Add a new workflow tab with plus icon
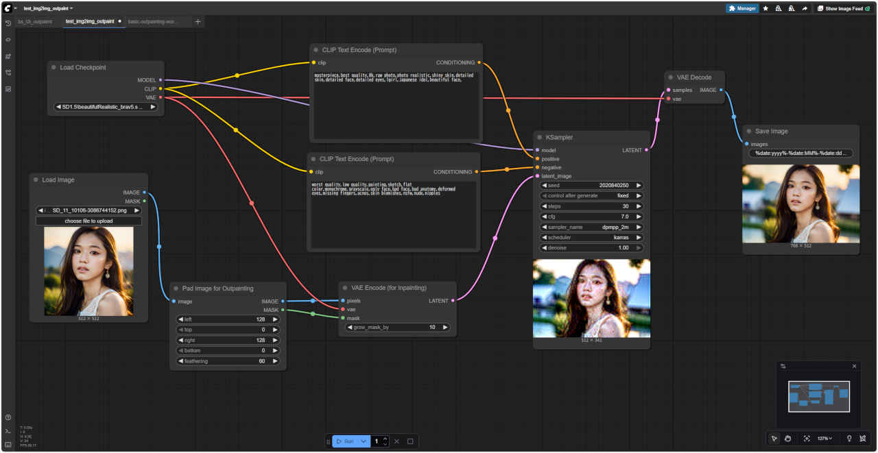This screenshot has height=453, width=878. (198, 21)
